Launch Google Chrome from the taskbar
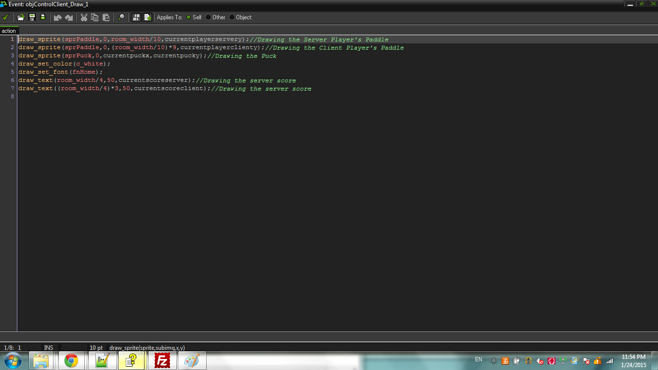The image size is (658, 370). coord(71,360)
